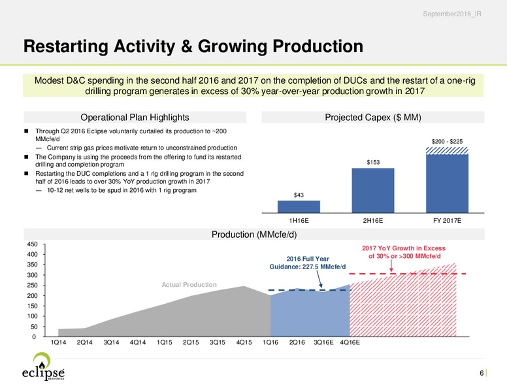Select the 2H16E capex bar
Viewport: 507px width, 392px height.
(x=373, y=191)
